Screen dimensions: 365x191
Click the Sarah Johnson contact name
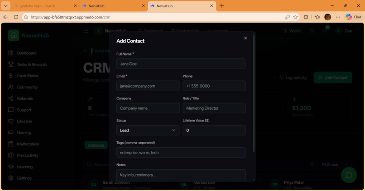(116, 182)
